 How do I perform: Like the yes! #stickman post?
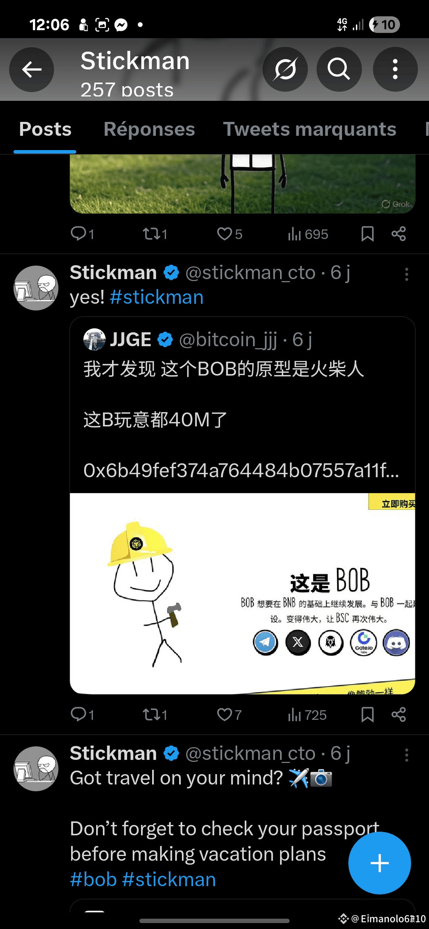click(x=230, y=715)
